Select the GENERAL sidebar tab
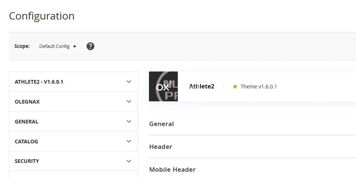 pos(27,122)
